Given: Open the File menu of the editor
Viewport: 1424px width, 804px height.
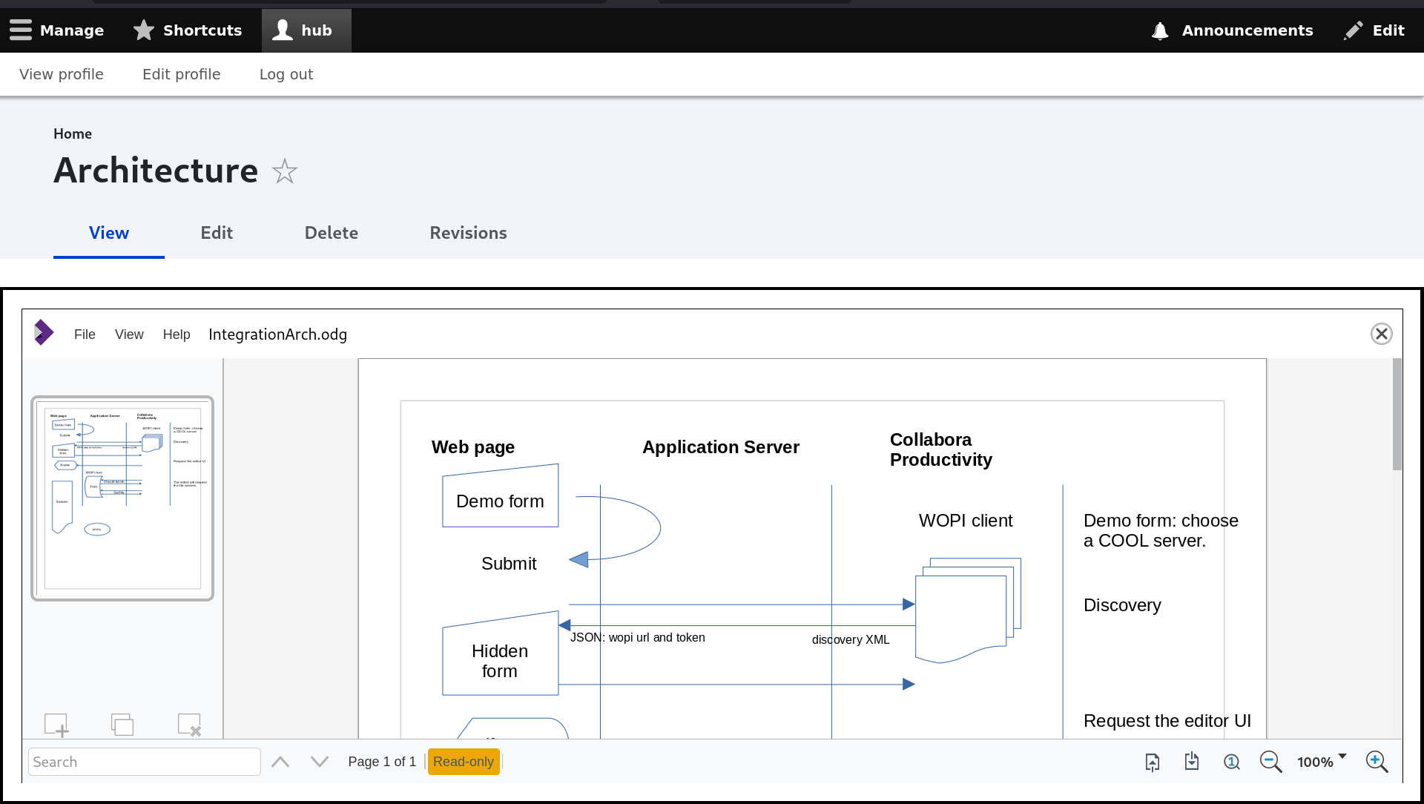Looking at the screenshot, I should [85, 335].
